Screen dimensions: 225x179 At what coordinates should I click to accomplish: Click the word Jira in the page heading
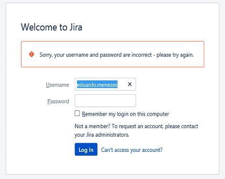pyautogui.click(x=76, y=27)
